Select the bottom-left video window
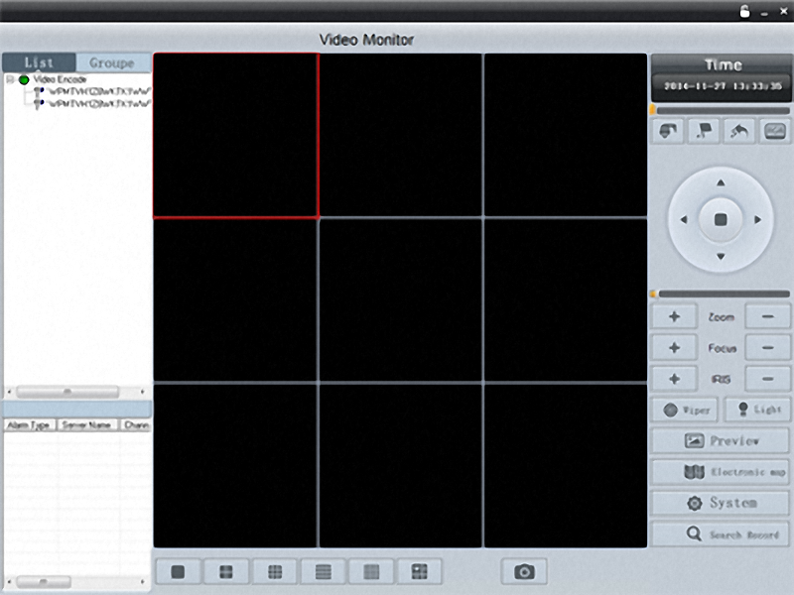The width and height of the screenshot is (794, 595). pos(235,465)
